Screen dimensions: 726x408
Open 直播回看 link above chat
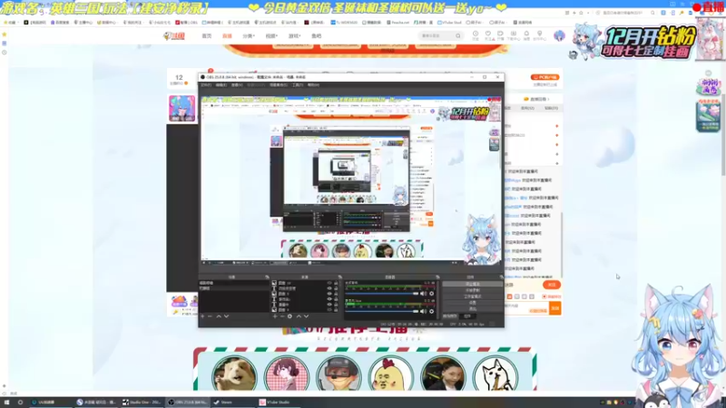click(536, 99)
